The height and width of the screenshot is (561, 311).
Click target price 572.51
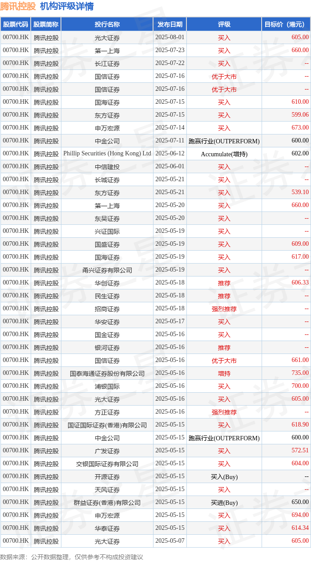[x=300, y=451]
